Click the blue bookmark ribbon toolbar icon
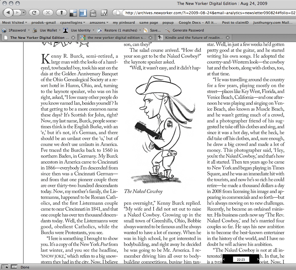This screenshot has height=270, width=296. tap(83, 13)
